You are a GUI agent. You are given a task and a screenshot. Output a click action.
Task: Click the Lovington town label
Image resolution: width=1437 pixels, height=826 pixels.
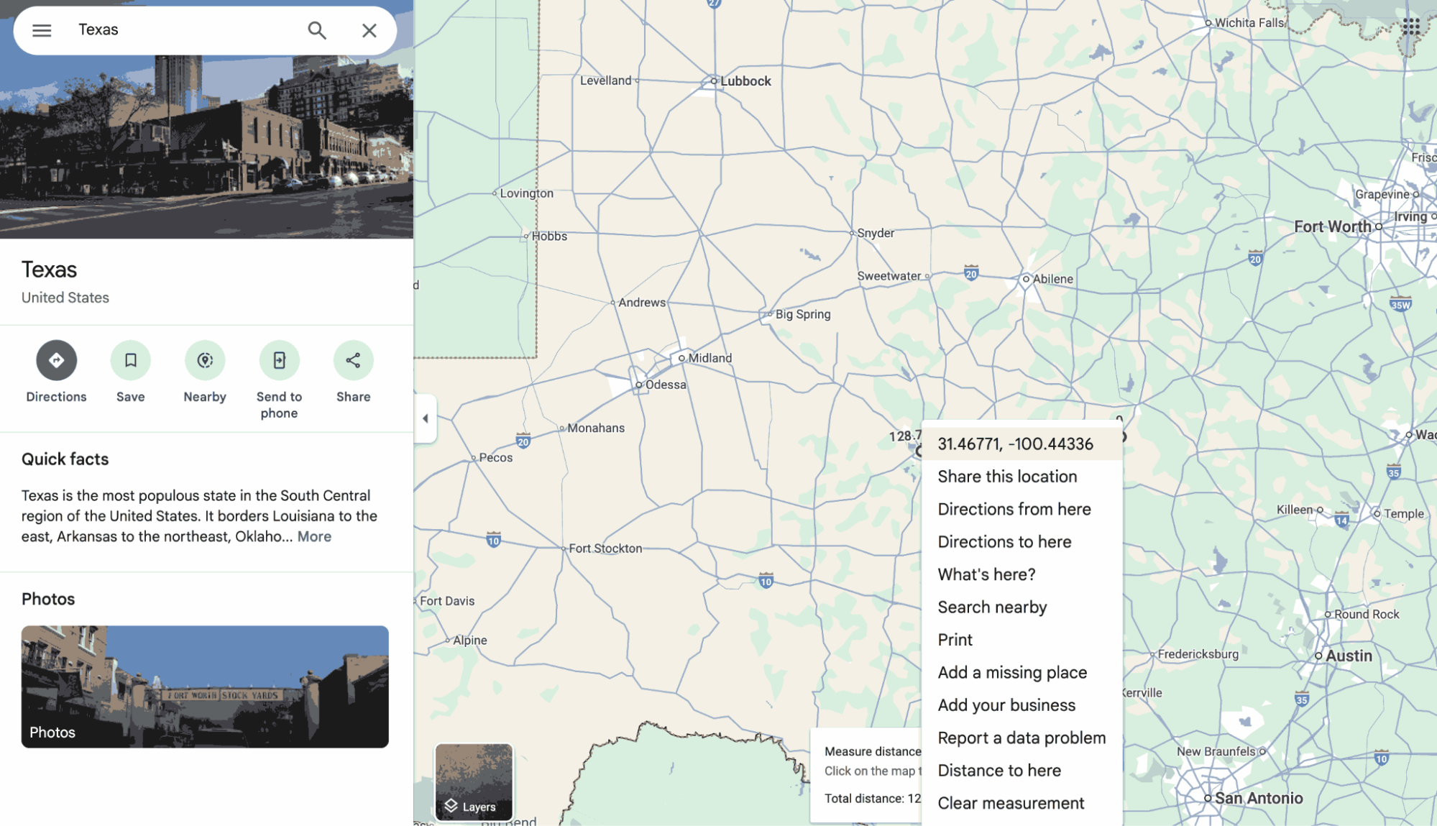(526, 193)
